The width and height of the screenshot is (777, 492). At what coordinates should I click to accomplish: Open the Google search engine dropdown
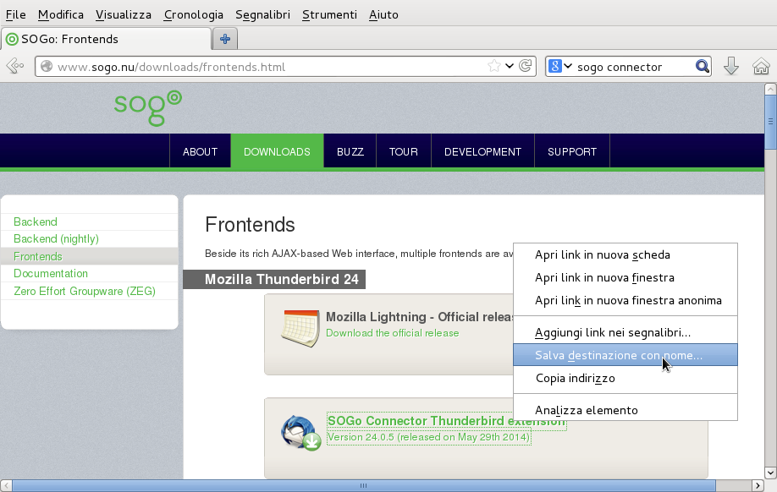(560, 67)
